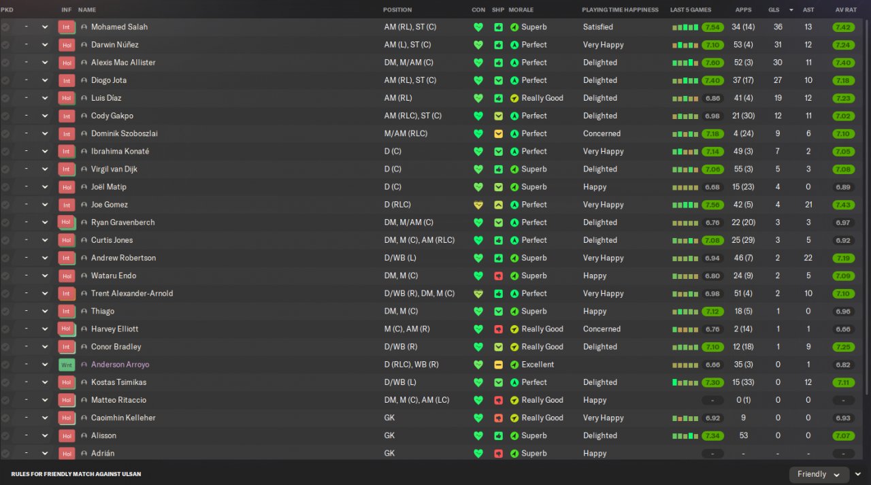The image size is (871, 485).
Task: Click match sharpness icon for Joe Gomez
Action: 498,205
